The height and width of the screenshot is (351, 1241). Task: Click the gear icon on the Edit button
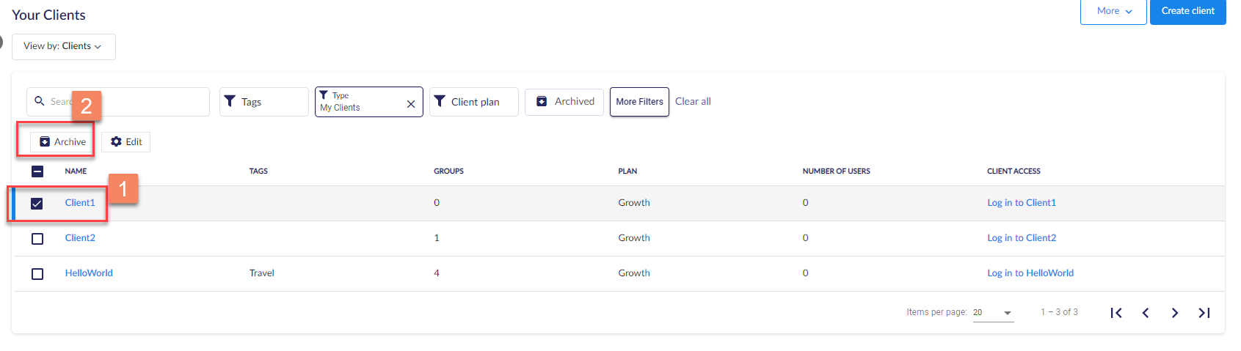[116, 141]
